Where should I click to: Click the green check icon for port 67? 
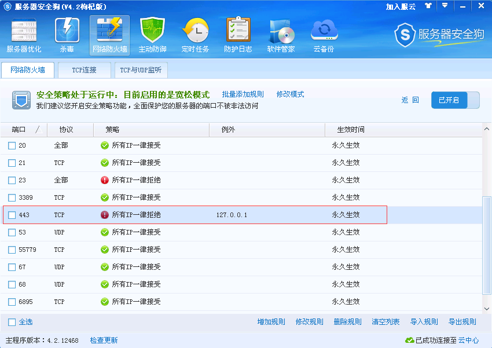tap(105, 267)
